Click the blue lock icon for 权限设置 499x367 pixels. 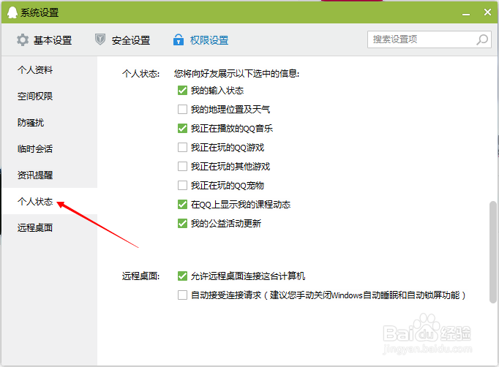coord(179,39)
